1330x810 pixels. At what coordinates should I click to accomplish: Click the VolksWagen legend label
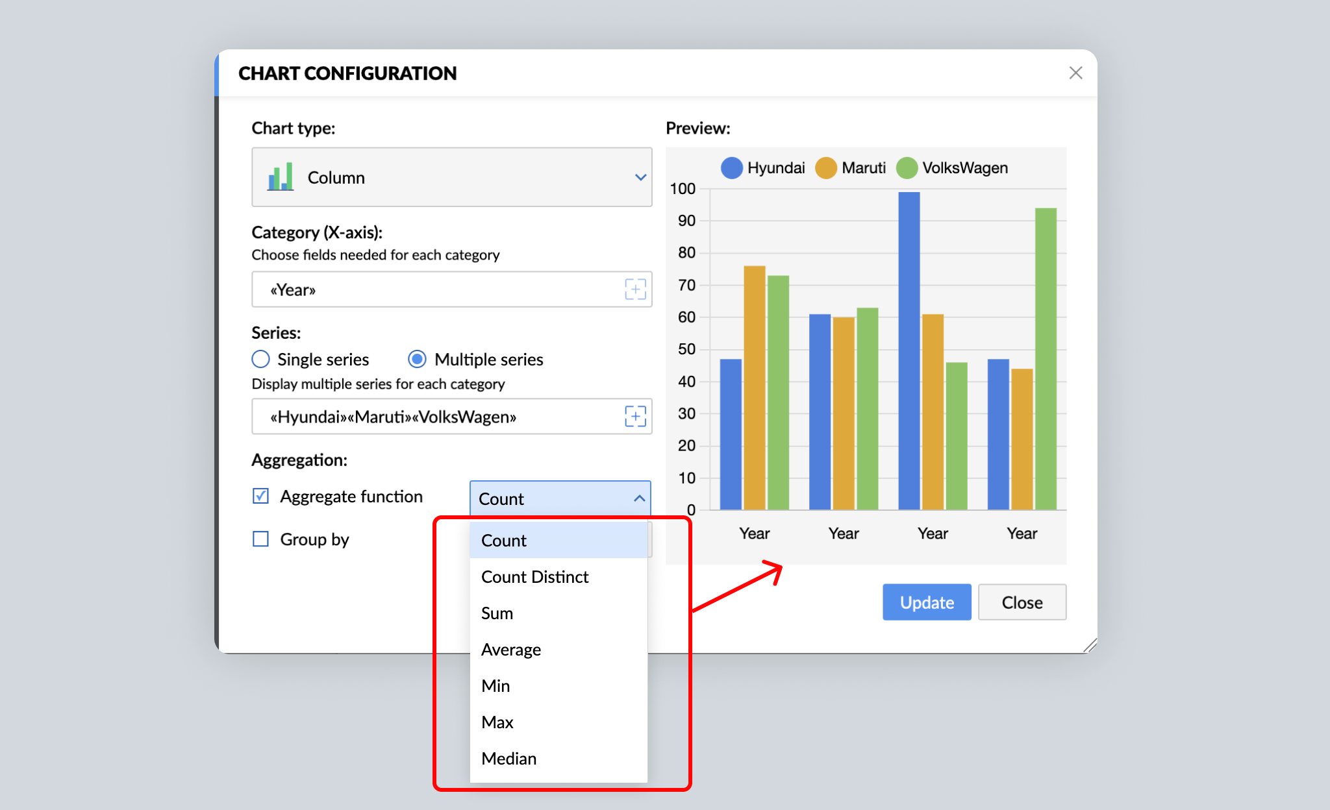click(x=965, y=167)
